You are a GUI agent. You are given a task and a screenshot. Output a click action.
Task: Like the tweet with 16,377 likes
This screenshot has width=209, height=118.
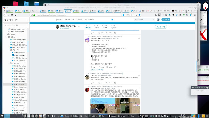pyautogui.click(x=107, y=67)
